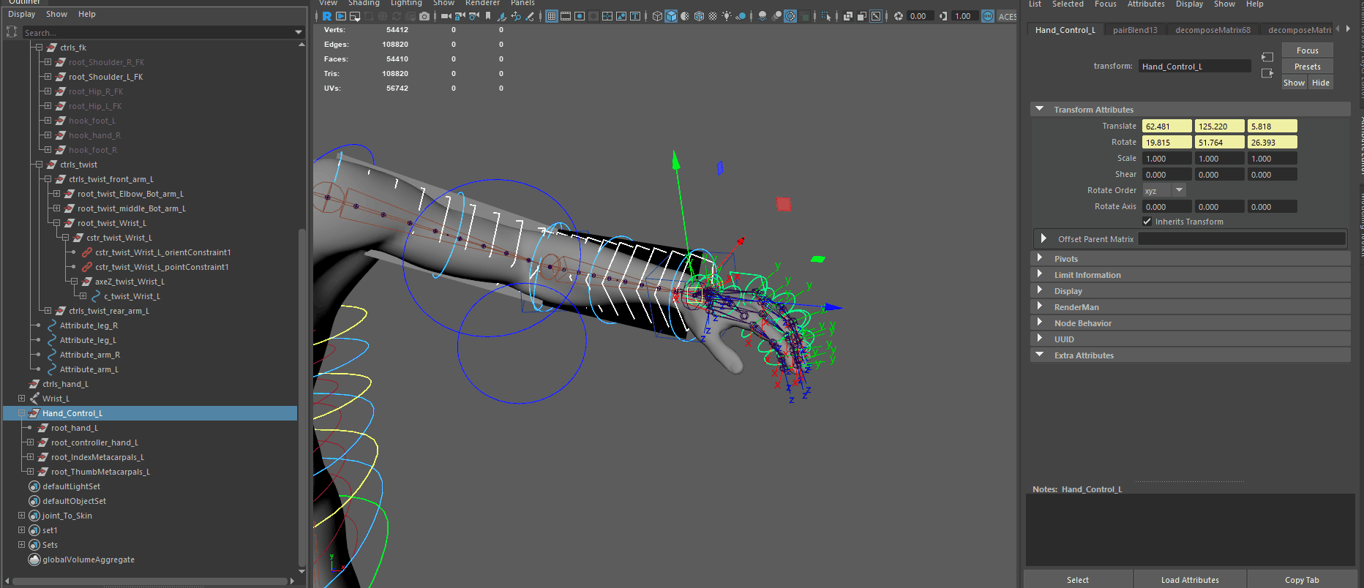The height and width of the screenshot is (588, 1364).
Task: Collapse the Transform Attributes section
Action: [1039, 109]
